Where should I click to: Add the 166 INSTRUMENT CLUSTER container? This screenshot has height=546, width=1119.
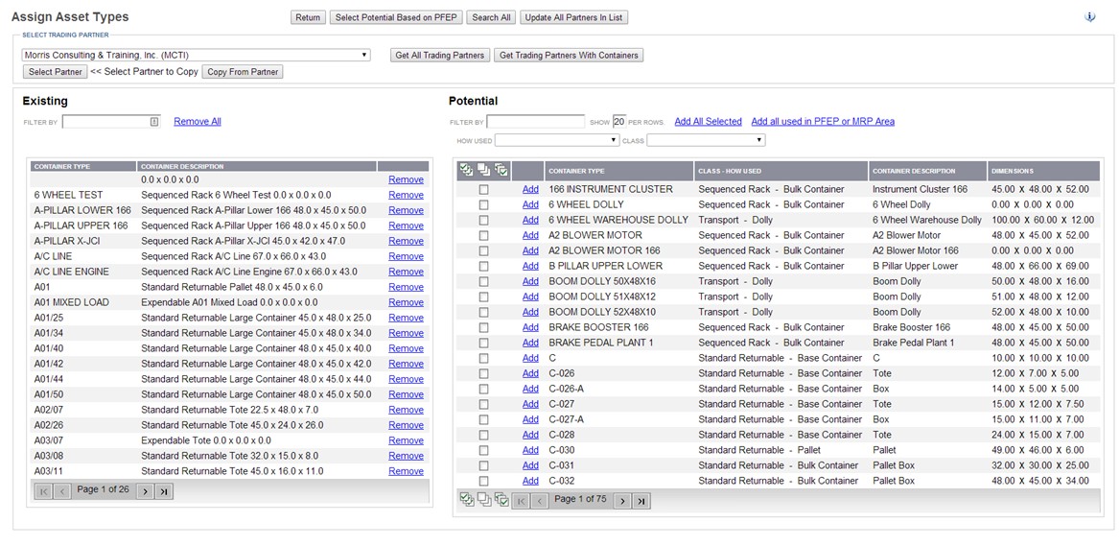point(530,190)
